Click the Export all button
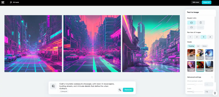 [206, 2]
